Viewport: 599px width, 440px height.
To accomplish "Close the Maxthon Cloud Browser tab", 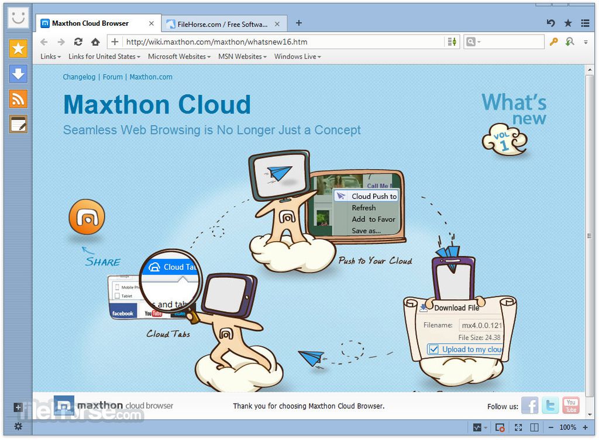I will [x=152, y=23].
